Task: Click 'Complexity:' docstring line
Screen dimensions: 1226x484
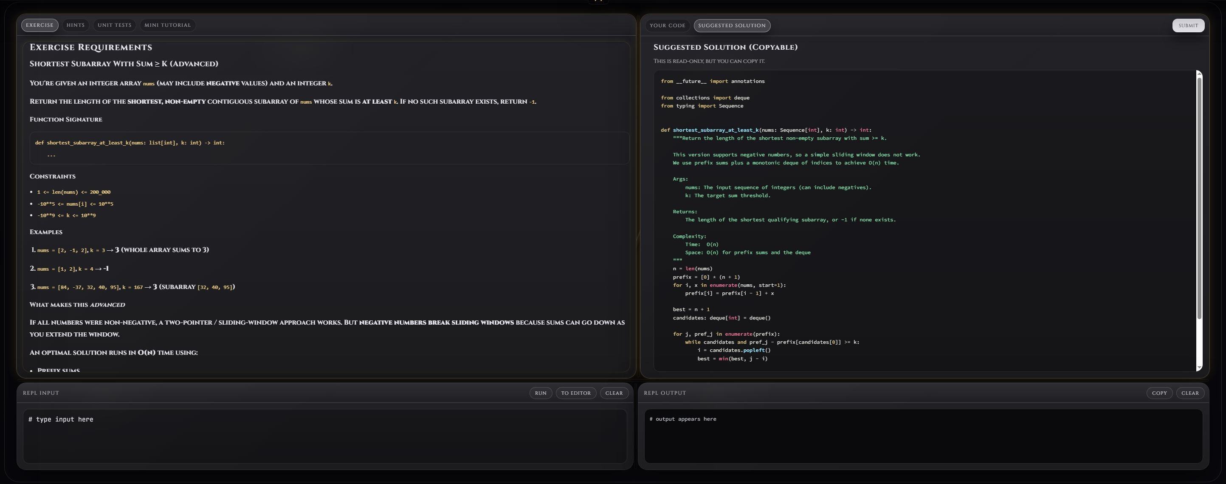Action: 689,236
